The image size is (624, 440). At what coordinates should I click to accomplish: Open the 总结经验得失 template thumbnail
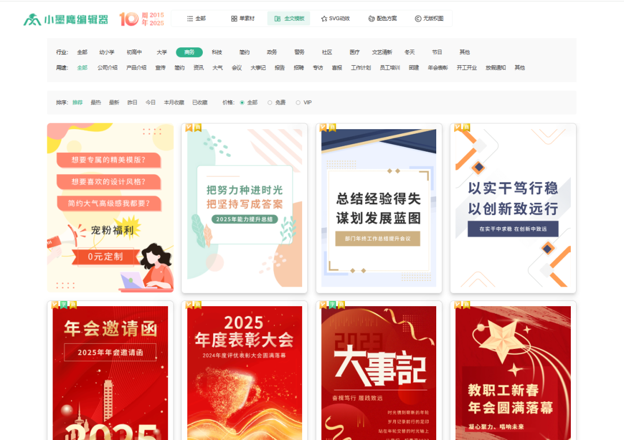pyautogui.click(x=378, y=208)
